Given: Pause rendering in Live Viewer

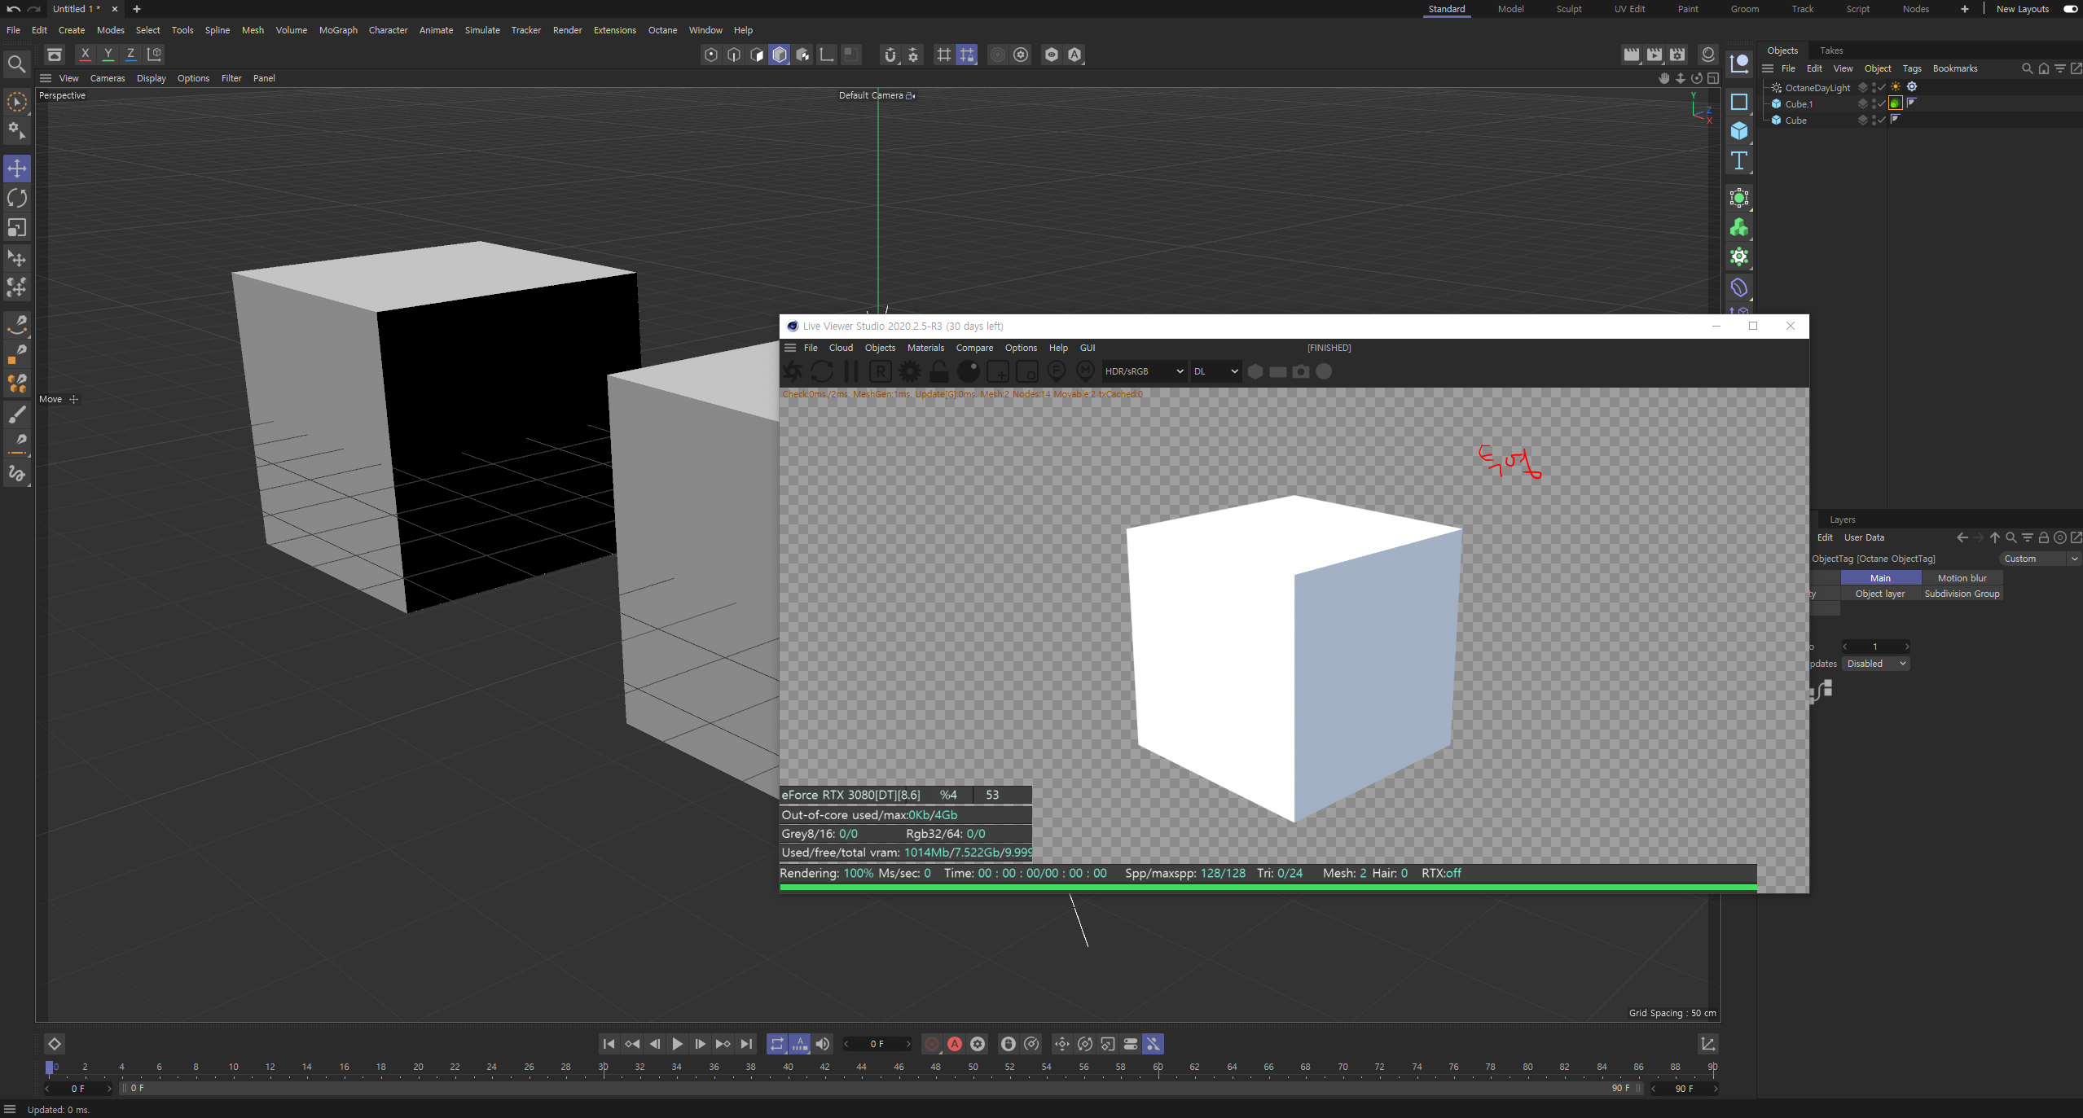Looking at the screenshot, I should click(850, 371).
